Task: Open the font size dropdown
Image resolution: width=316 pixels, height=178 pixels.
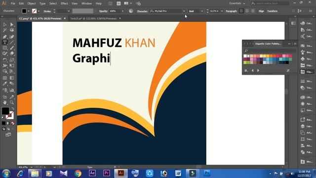Action: (x=222, y=11)
